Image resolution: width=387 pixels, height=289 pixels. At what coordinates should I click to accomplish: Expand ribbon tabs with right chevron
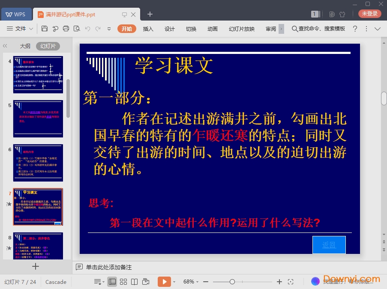coord(281,29)
